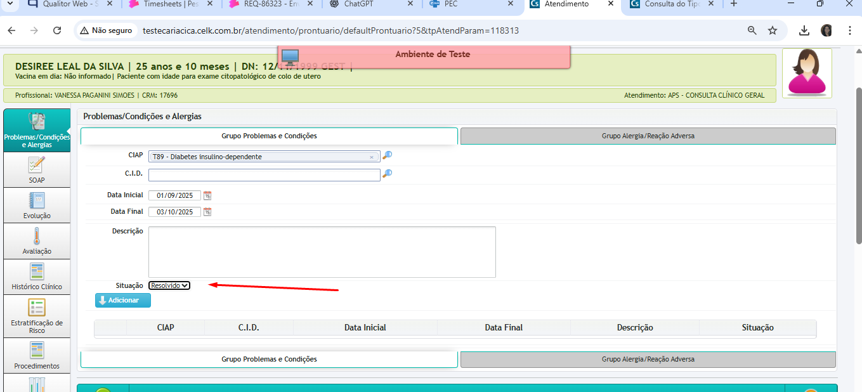Click the C.I.D. search magnifier icon
Viewport: 862px width, 392px height.
(x=387, y=174)
